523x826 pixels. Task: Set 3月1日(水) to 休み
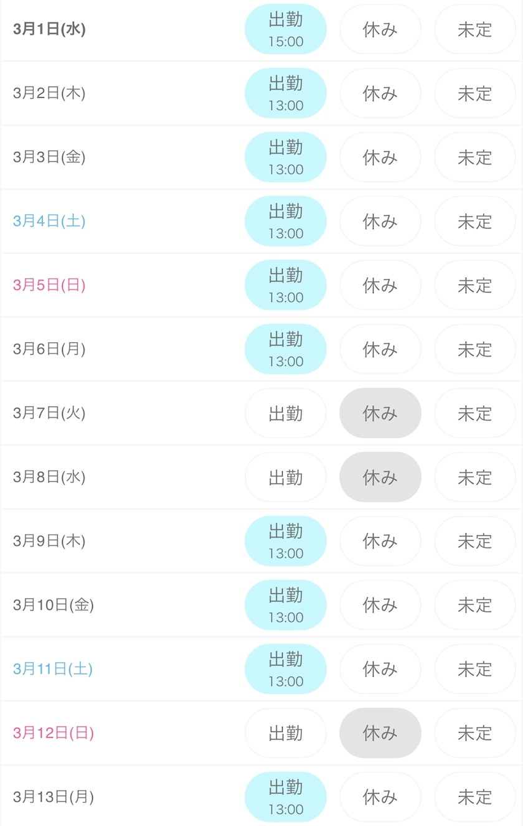[x=380, y=29]
